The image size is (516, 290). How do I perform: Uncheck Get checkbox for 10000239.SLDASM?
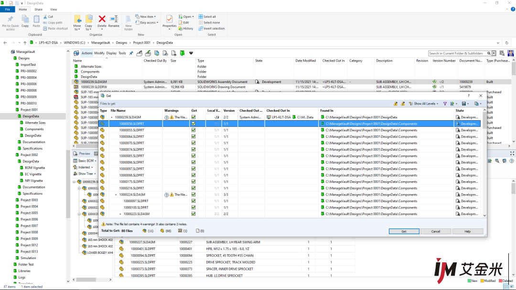click(193, 117)
